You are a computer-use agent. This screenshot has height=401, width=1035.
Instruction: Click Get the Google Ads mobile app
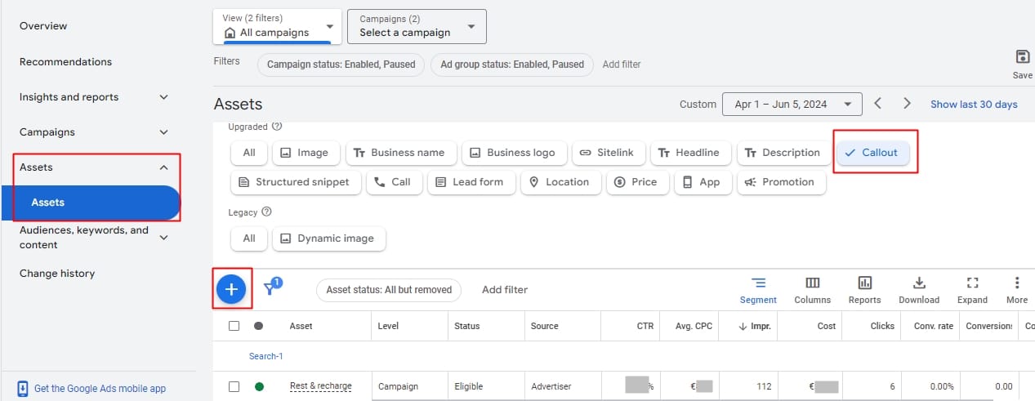(100, 389)
